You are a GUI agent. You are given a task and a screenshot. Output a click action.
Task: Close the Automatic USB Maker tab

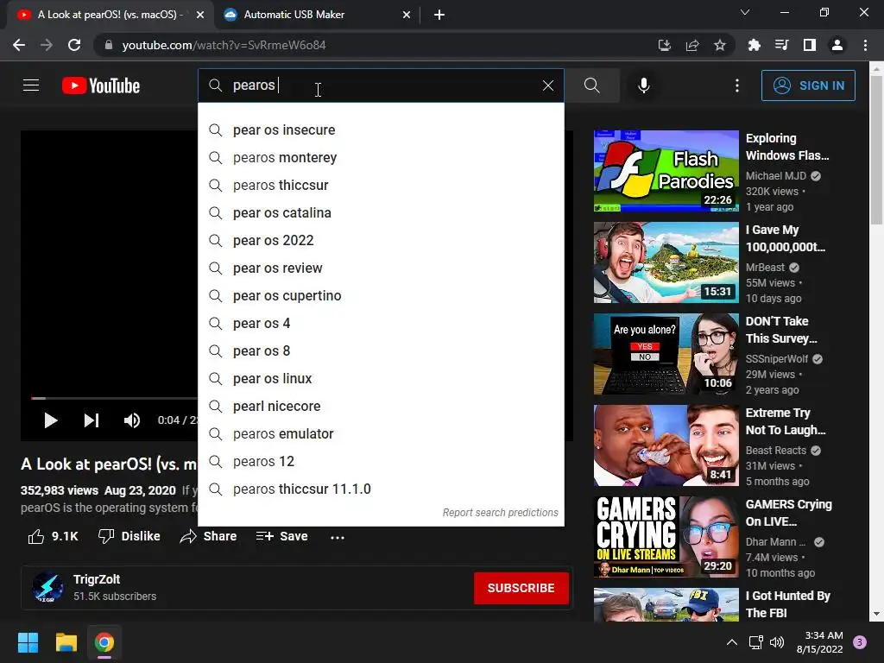[x=407, y=15]
